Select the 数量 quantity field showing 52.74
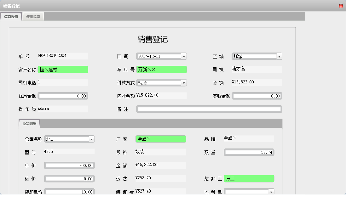Viewport: 346px width, 224px height. (x=249, y=152)
